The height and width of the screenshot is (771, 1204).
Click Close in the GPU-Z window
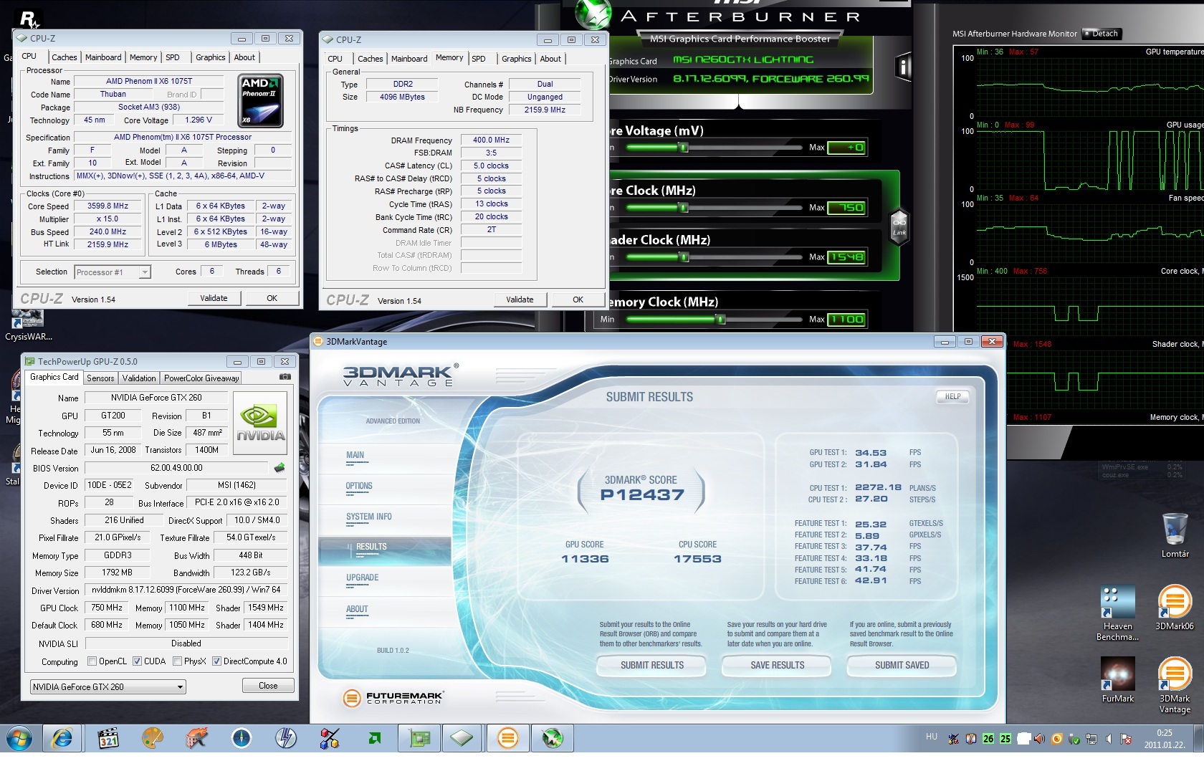(x=268, y=686)
